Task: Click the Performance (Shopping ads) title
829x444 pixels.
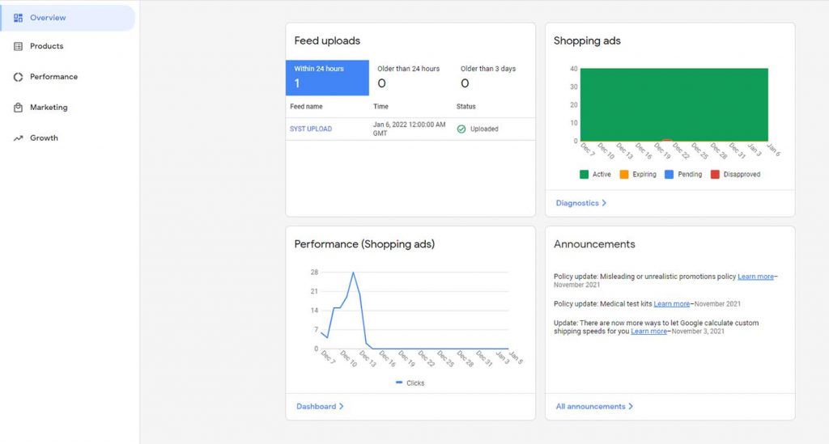Action: pyautogui.click(x=364, y=244)
